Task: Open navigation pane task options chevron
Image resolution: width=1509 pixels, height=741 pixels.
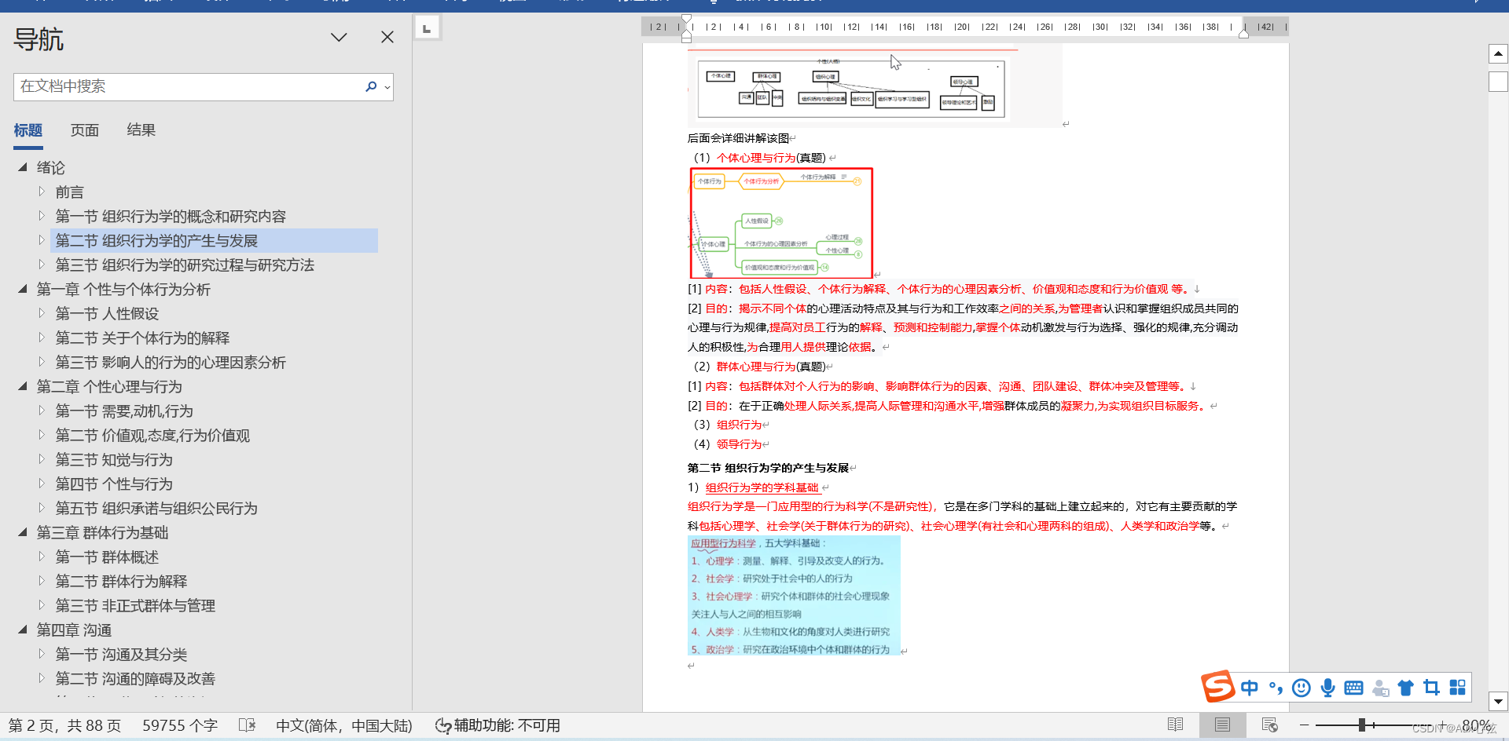Action: click(x=339, y=37)
